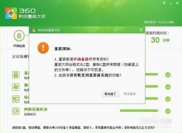The height and width of the screenshot is (133, 182).
Task: Click the 程序版本：4.3.0.1008 text
Action: [159, 22]
